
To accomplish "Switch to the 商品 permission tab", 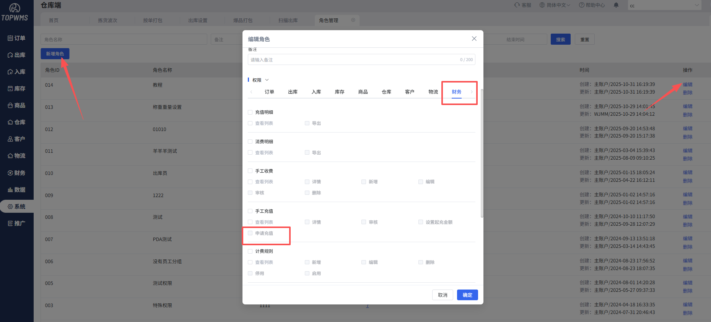I will pos(363,92).
